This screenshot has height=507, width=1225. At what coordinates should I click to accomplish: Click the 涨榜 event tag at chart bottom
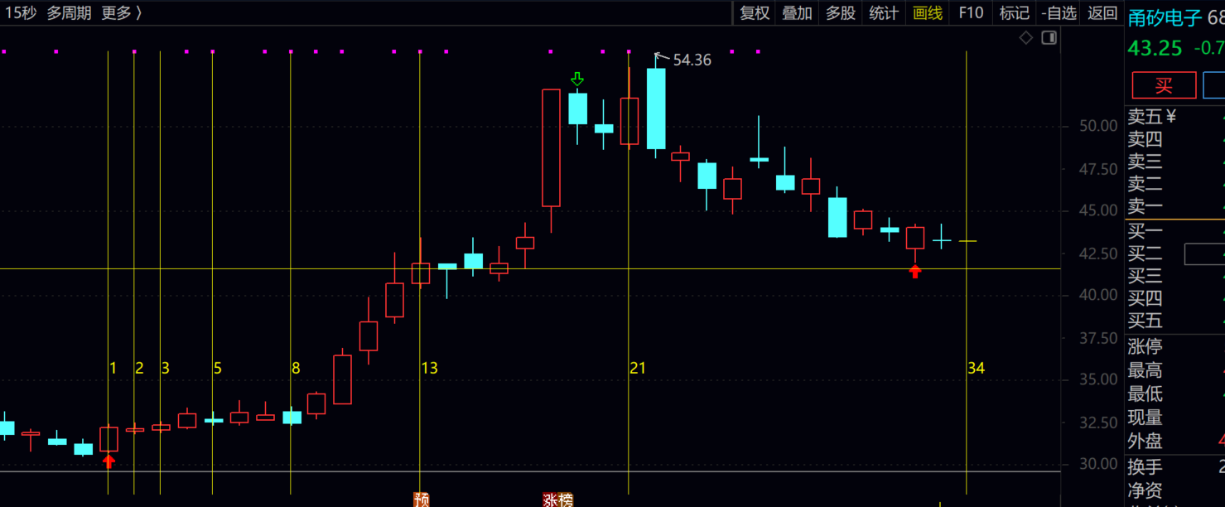coord(557,500)
